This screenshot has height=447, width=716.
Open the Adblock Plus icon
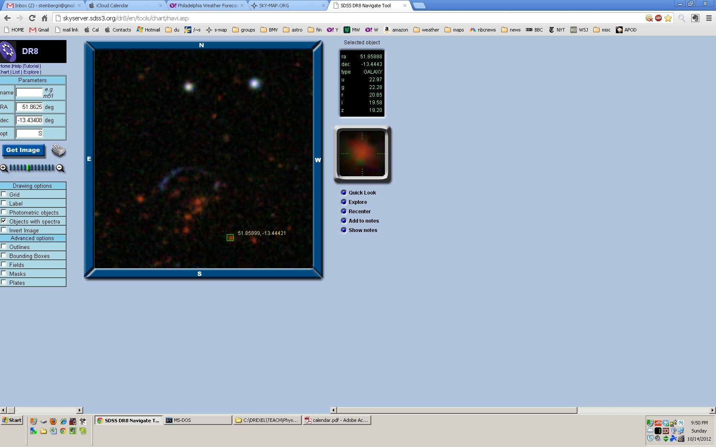pos(658,18)
